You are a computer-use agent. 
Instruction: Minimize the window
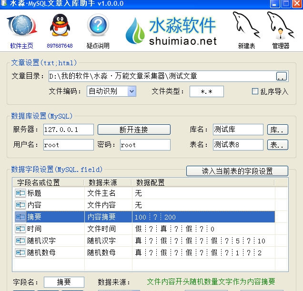(275, 4)
